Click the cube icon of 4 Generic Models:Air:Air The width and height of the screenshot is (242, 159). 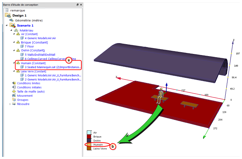22,38
